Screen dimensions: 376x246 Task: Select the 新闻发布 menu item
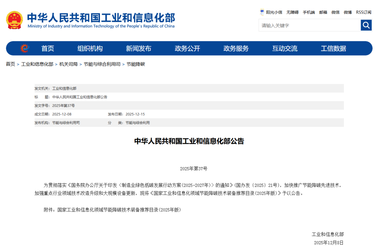point(138,49)
